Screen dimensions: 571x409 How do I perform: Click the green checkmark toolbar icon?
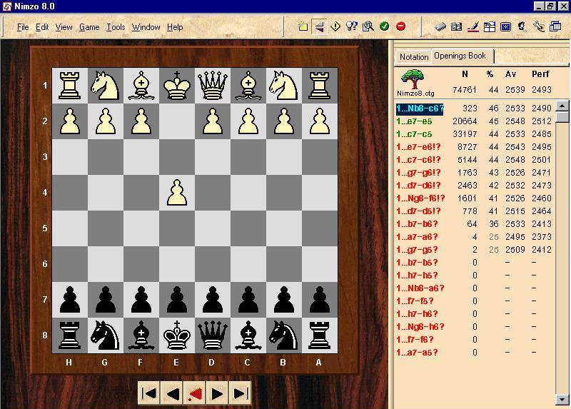385,27
